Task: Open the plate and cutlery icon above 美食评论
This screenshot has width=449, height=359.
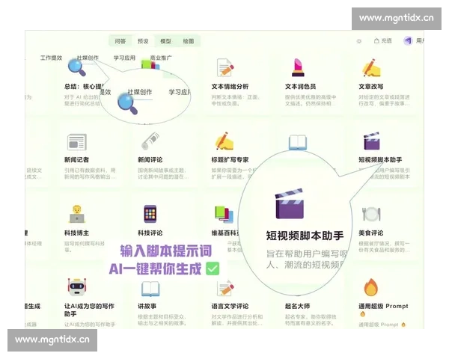Action: (x=372, y=214)
